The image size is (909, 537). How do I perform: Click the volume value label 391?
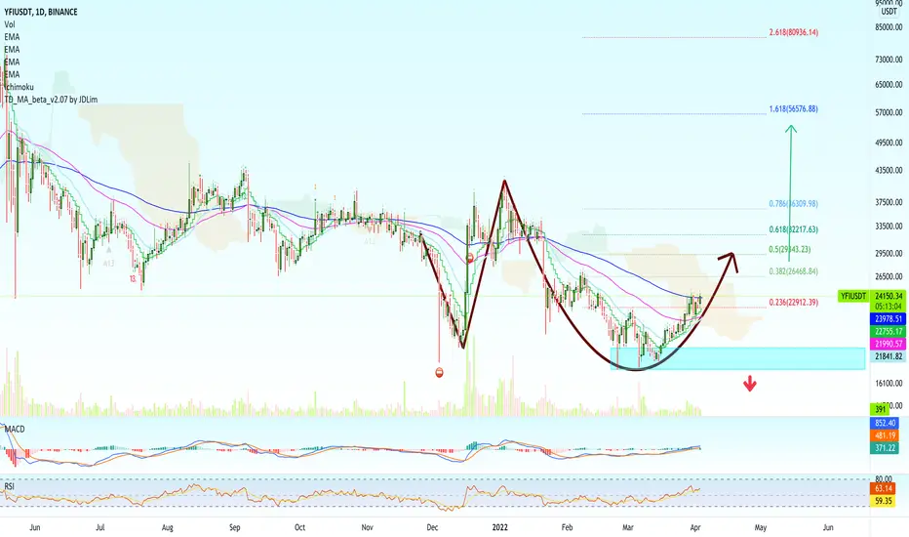881,409
